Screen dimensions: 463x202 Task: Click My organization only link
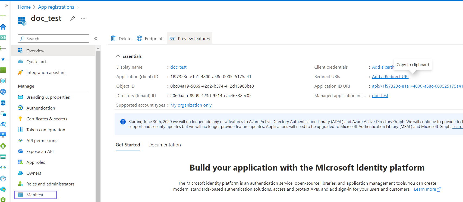(191, 105)
